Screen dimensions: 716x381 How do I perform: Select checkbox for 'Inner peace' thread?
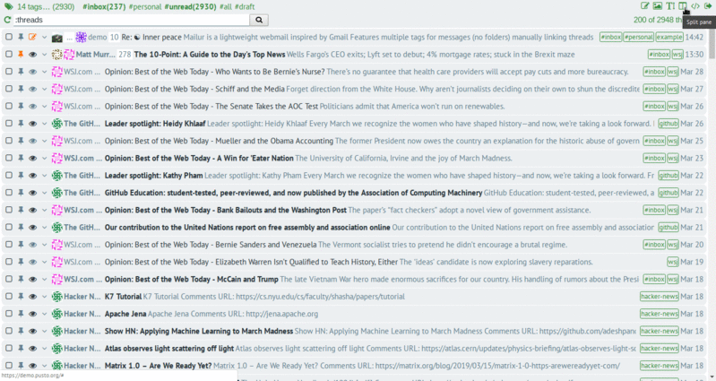pyautogui.click(x=9, y=37)
